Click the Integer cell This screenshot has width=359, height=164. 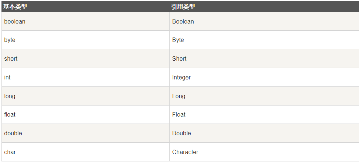pos(264,78)
